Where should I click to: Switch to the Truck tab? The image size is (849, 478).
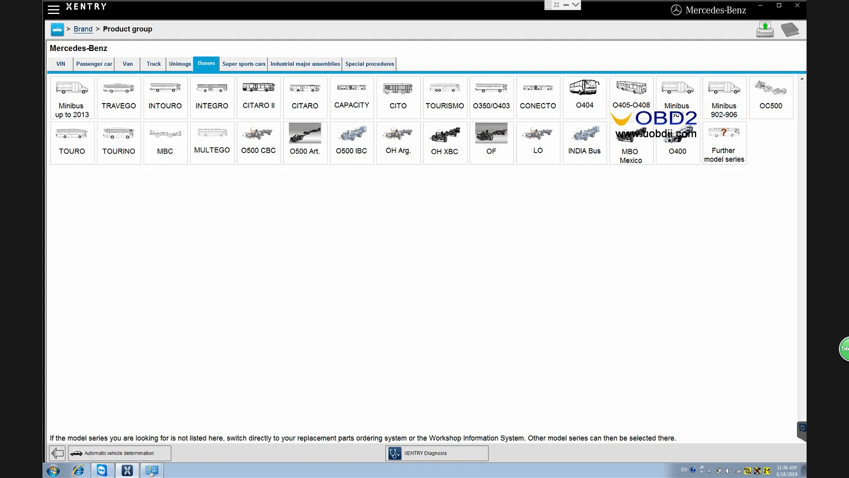[x=153, y=64]
